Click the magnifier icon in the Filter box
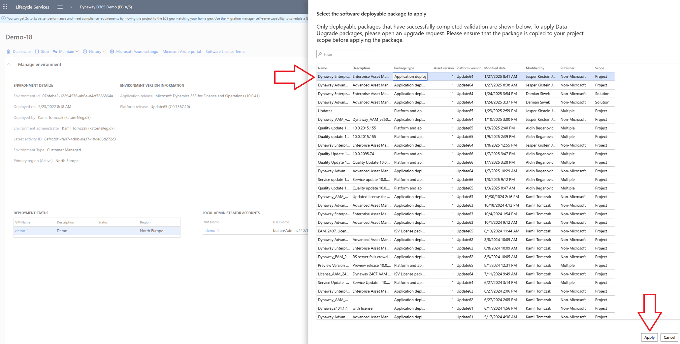This screenshot has height=344, width=680. coord(320,54)
